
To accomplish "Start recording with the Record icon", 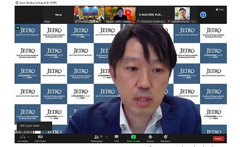I will pos(150,137).
